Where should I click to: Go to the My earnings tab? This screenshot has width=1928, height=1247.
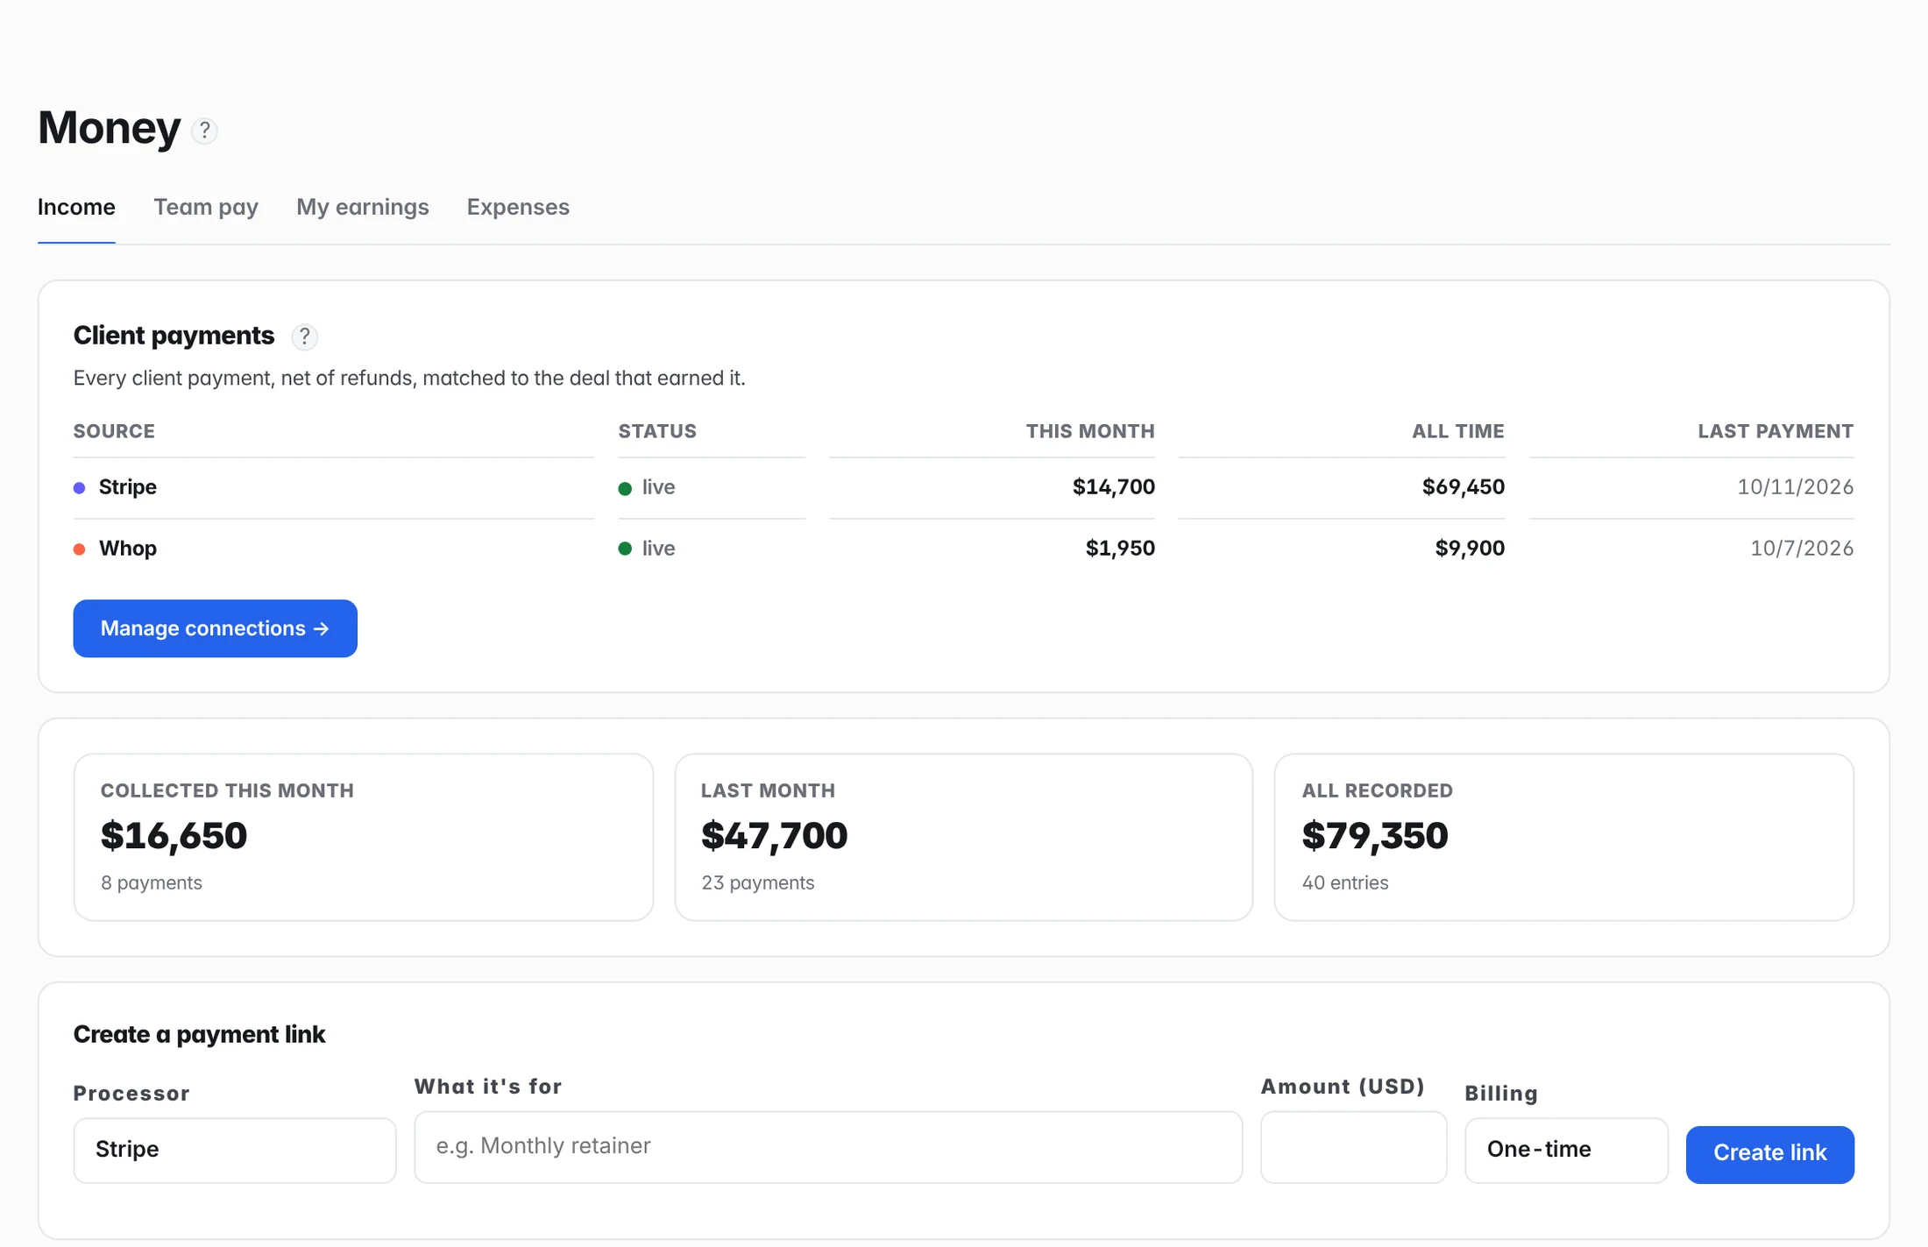click(363, 208)
